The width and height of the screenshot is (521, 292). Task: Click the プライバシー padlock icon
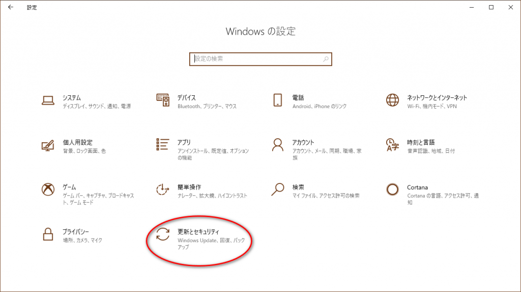point(48,234)
